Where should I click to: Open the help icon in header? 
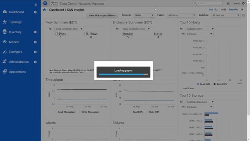228,4
